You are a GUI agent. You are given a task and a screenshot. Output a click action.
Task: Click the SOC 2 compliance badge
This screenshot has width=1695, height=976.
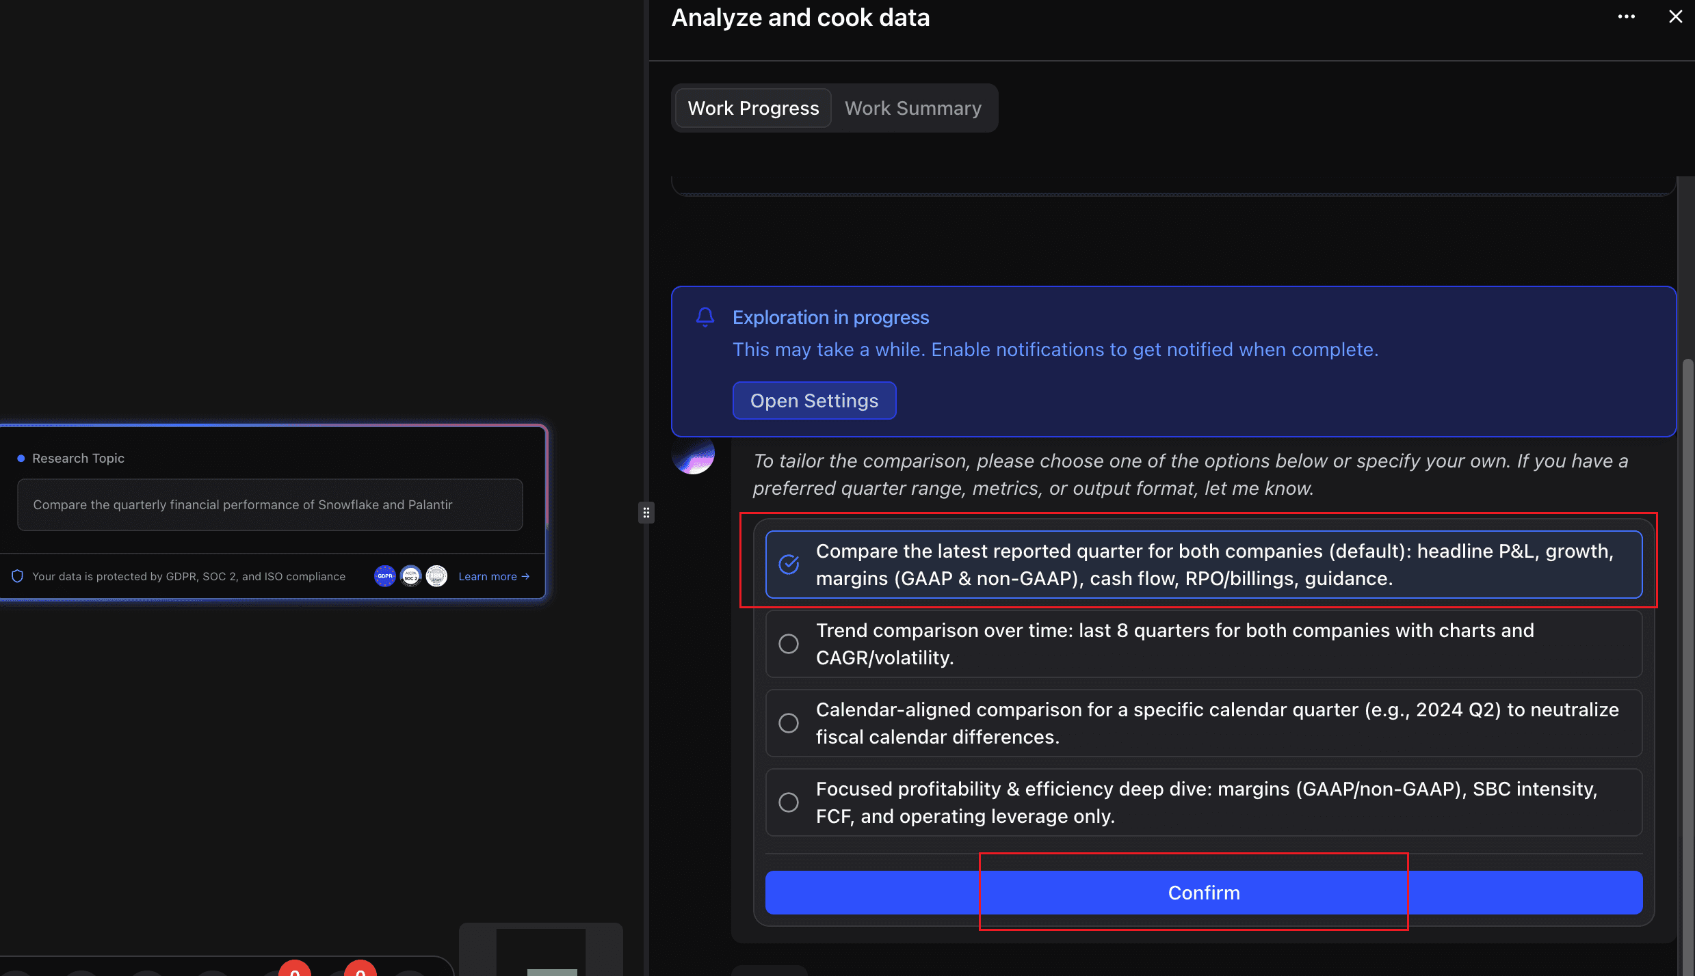[x=410, y=576]
